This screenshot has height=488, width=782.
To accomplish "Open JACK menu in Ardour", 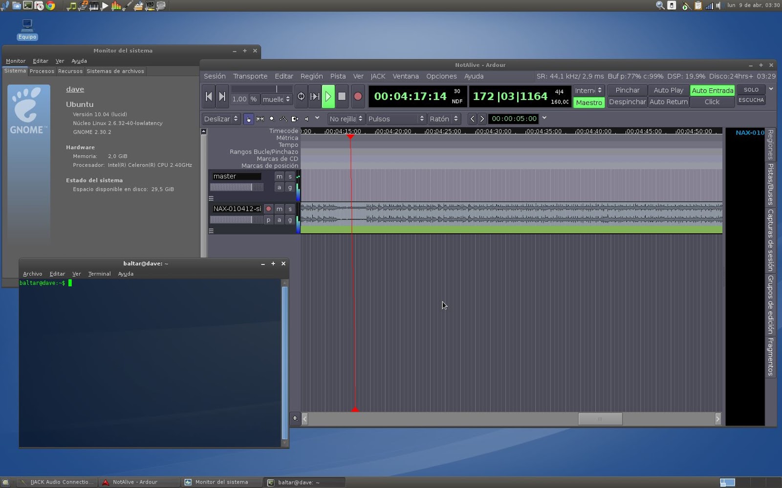I will point(378,76).
